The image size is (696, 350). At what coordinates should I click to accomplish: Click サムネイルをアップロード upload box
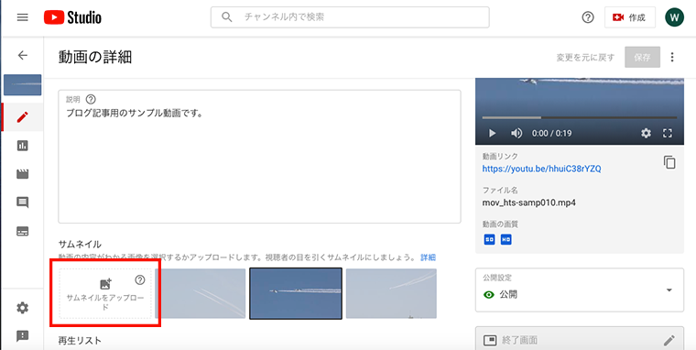point(105,293)
